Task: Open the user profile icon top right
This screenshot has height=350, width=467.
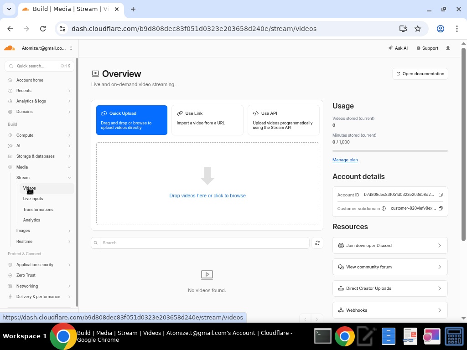Action: (x=448, y=48)
